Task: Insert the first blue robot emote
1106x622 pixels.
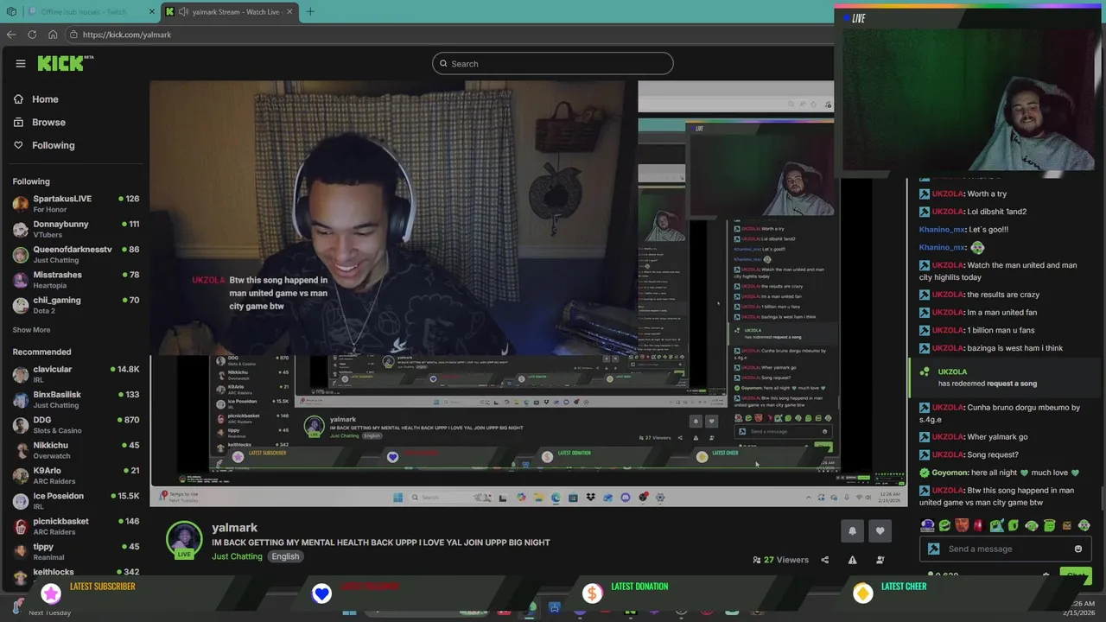Action: pyautogui.click(x=927, y=525)
